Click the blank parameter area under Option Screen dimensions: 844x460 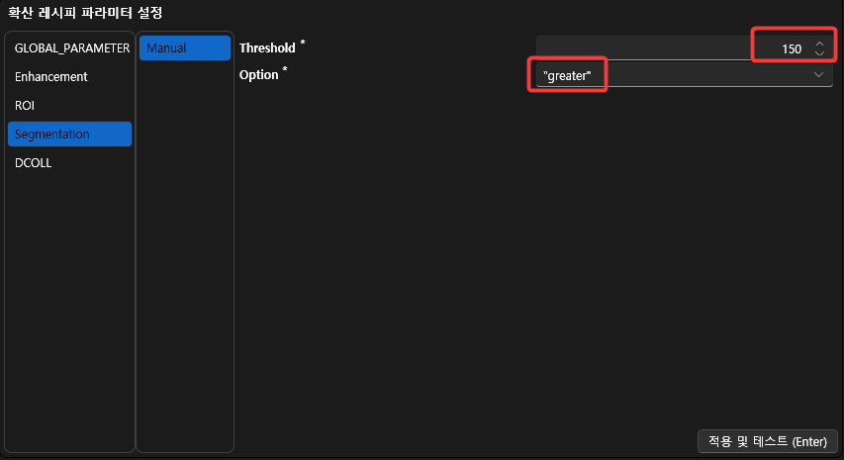click(x=534, y=247)
